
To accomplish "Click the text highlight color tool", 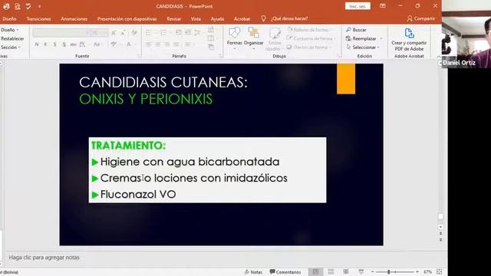I will 114,44.
